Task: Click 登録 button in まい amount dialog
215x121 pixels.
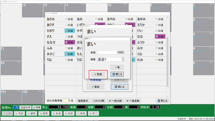Action: click(98, 74)
